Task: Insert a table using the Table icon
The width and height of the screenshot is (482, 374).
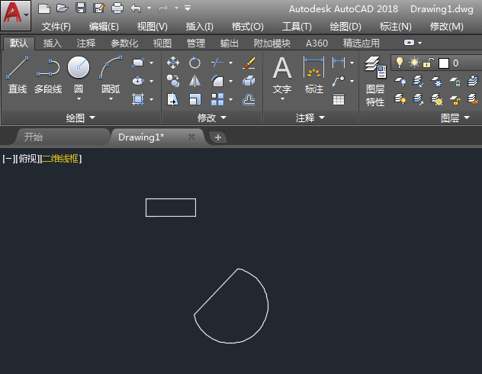Action: coord(339,99)
